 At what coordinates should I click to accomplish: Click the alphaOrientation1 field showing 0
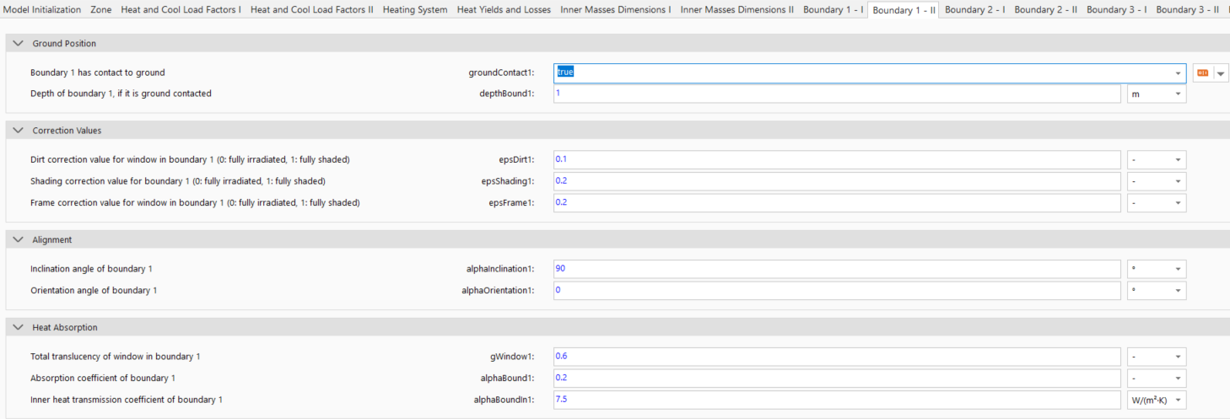click(x=837, y=290)
